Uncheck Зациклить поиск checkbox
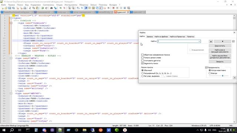Image resolution: width=237 pixels, height=133 pixels. [142, 63]
